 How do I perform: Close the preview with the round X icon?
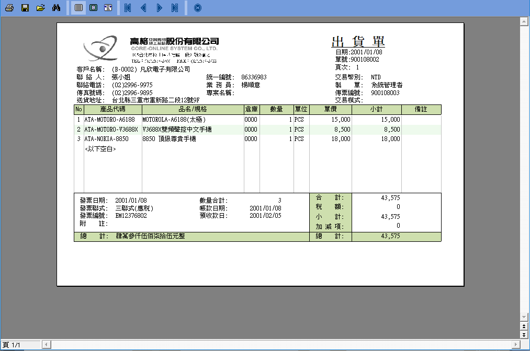coord(197,8)
